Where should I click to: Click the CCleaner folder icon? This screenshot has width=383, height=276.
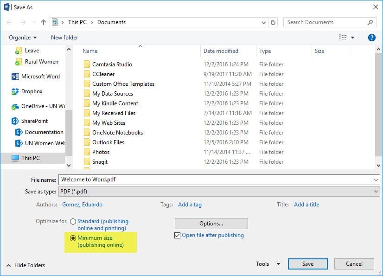[x=87, y=74]
